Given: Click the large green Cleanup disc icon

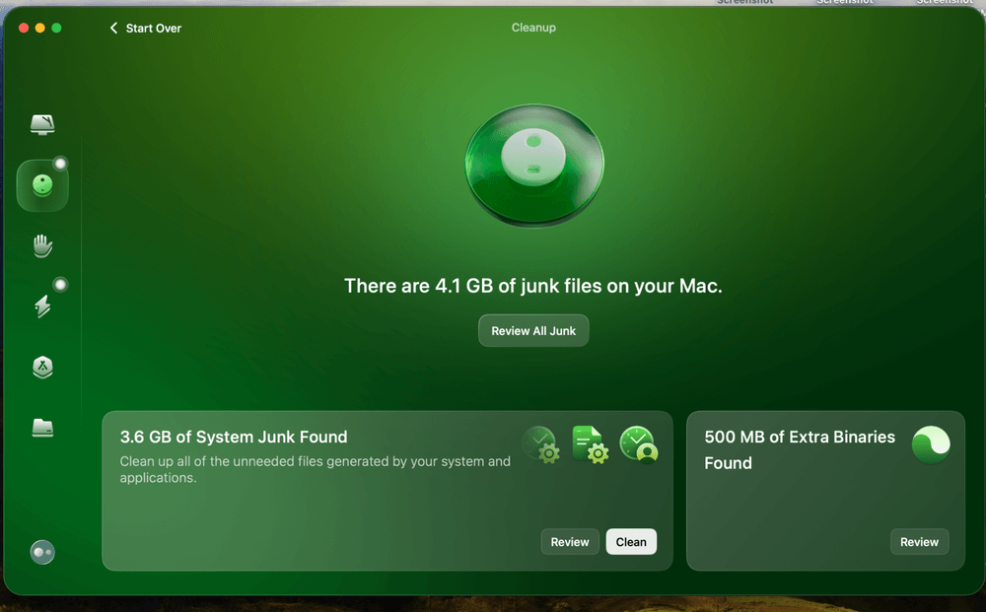Looking at the screenshot, I should click(x=533, y=166).
